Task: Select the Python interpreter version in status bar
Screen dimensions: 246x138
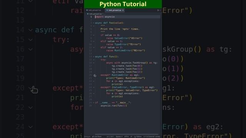Action: (151, 136)
